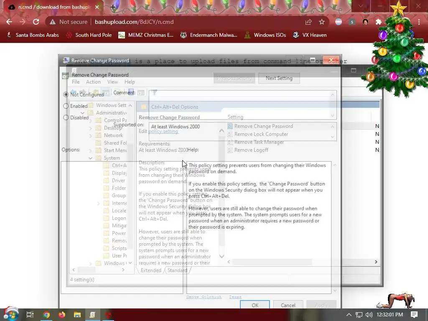Open a new Chrome tab
428x321 pixels.
(113, 7)
